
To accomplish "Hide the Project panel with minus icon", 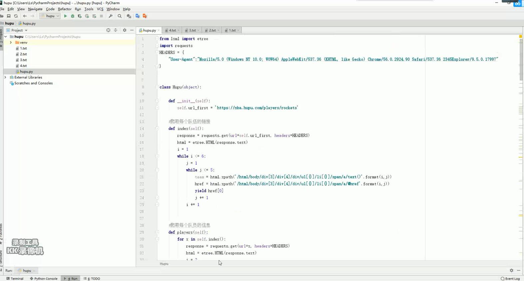I will tap(132, 30).
